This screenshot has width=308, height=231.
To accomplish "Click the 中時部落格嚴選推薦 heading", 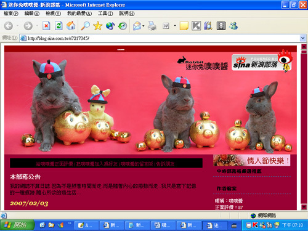I will (239, 171).
